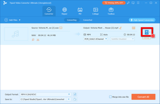
Task: Show the Converted list
Action: click(87, 20)
